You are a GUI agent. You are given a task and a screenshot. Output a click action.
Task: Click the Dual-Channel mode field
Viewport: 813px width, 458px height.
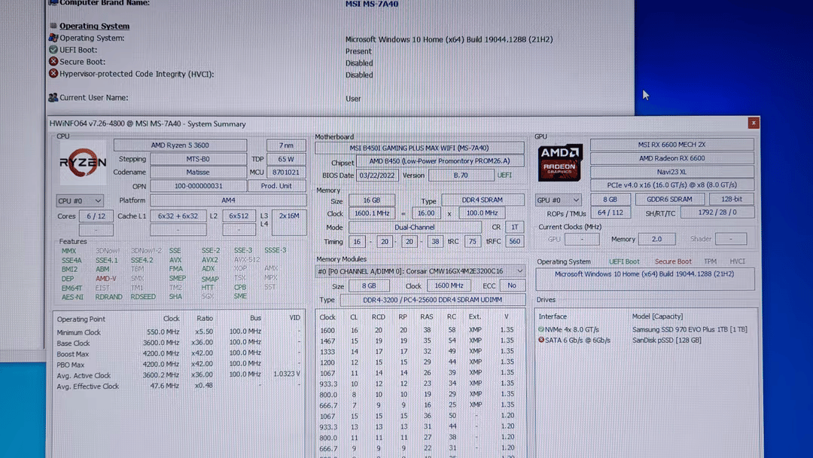pos(414,227)
